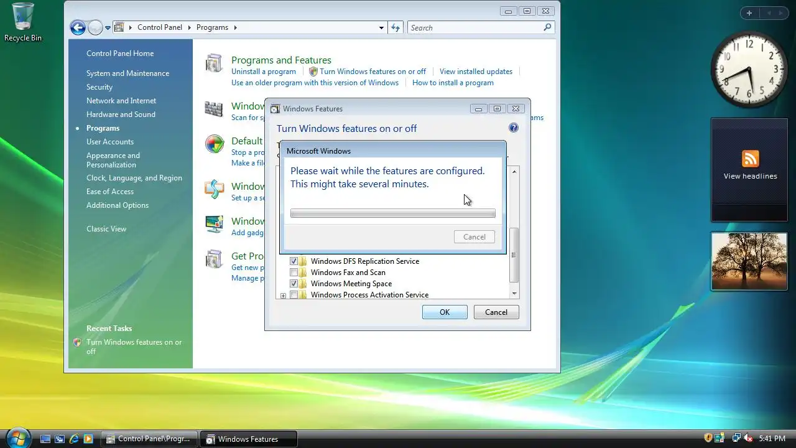Viewport: 796px width, 448px height.
Task: Go to User Accounts category
Action: (110, 142)
